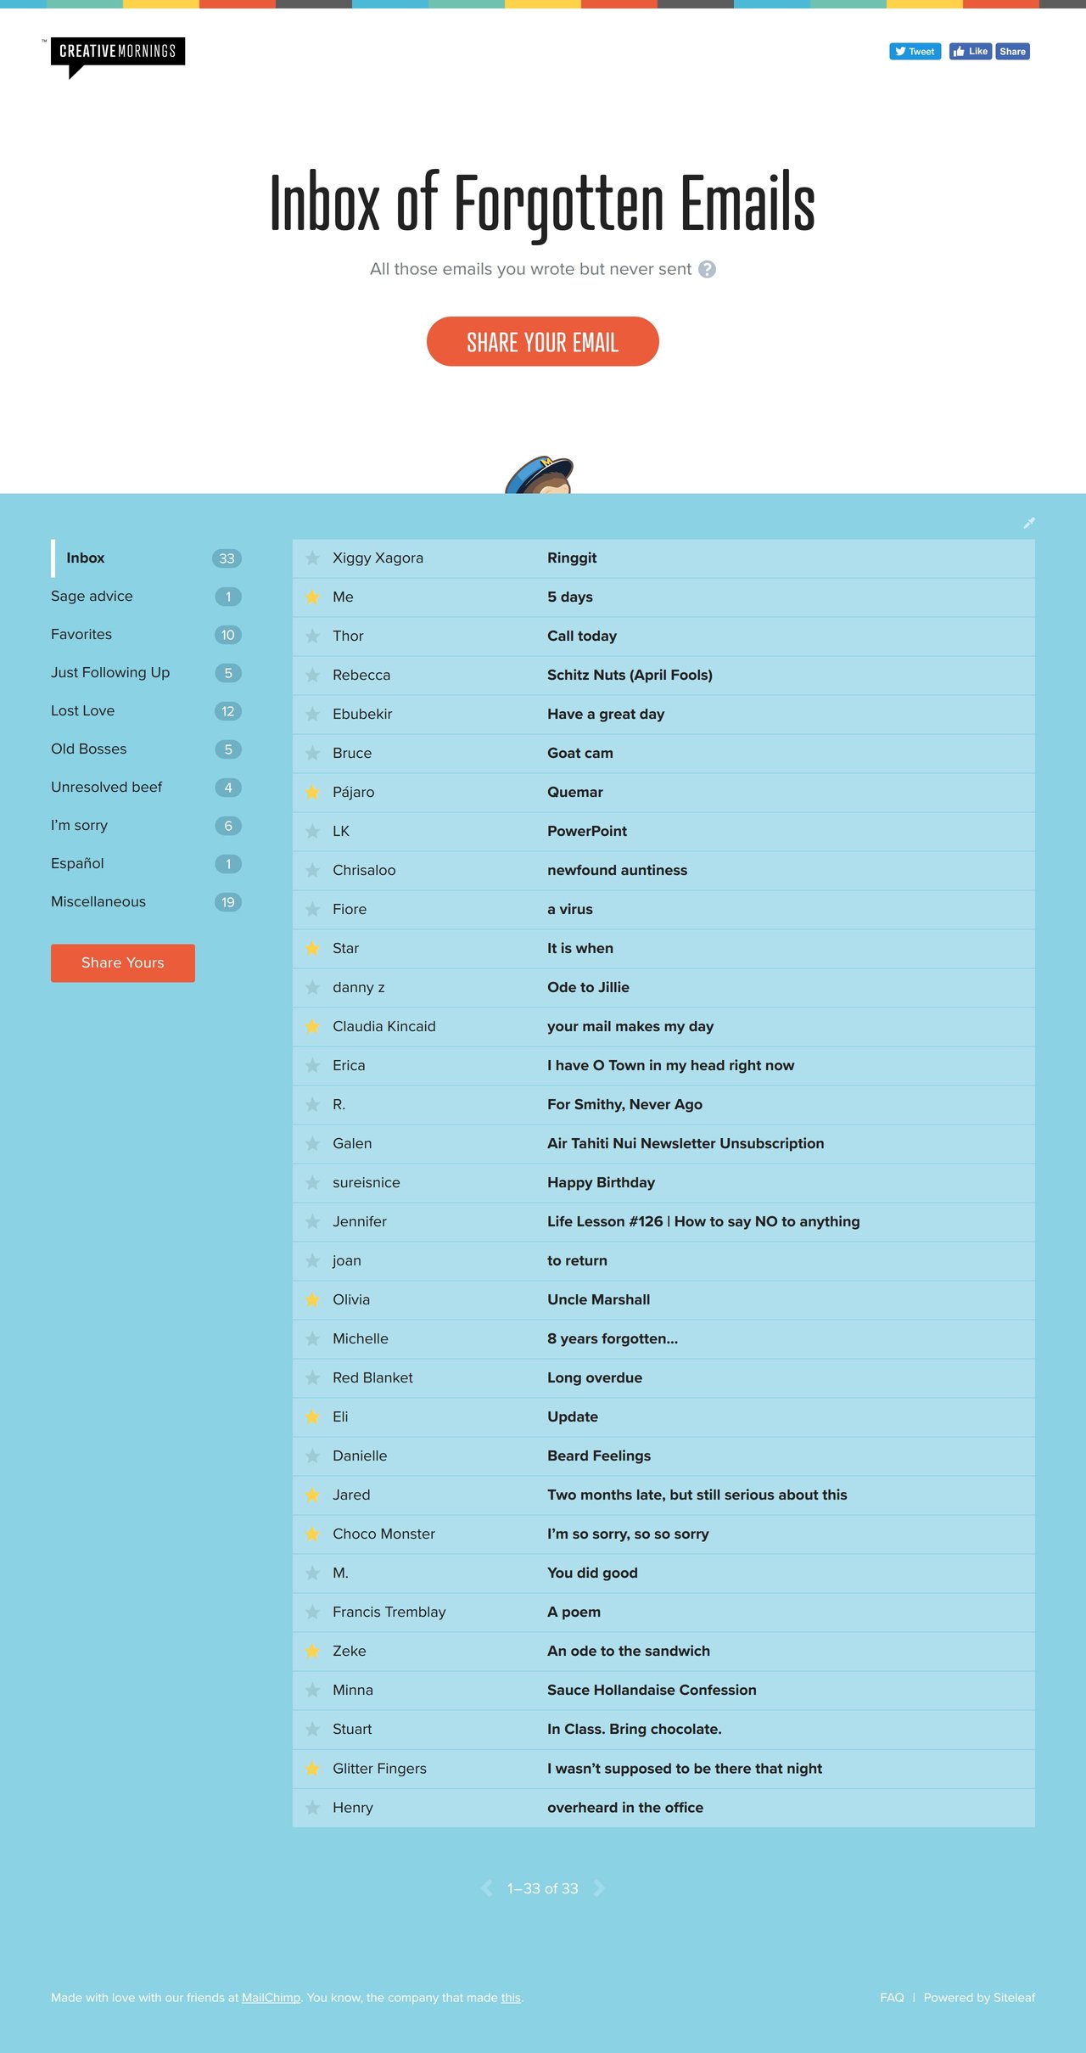
Task: Unstar the Choco Monster email
Action: 312,1534
